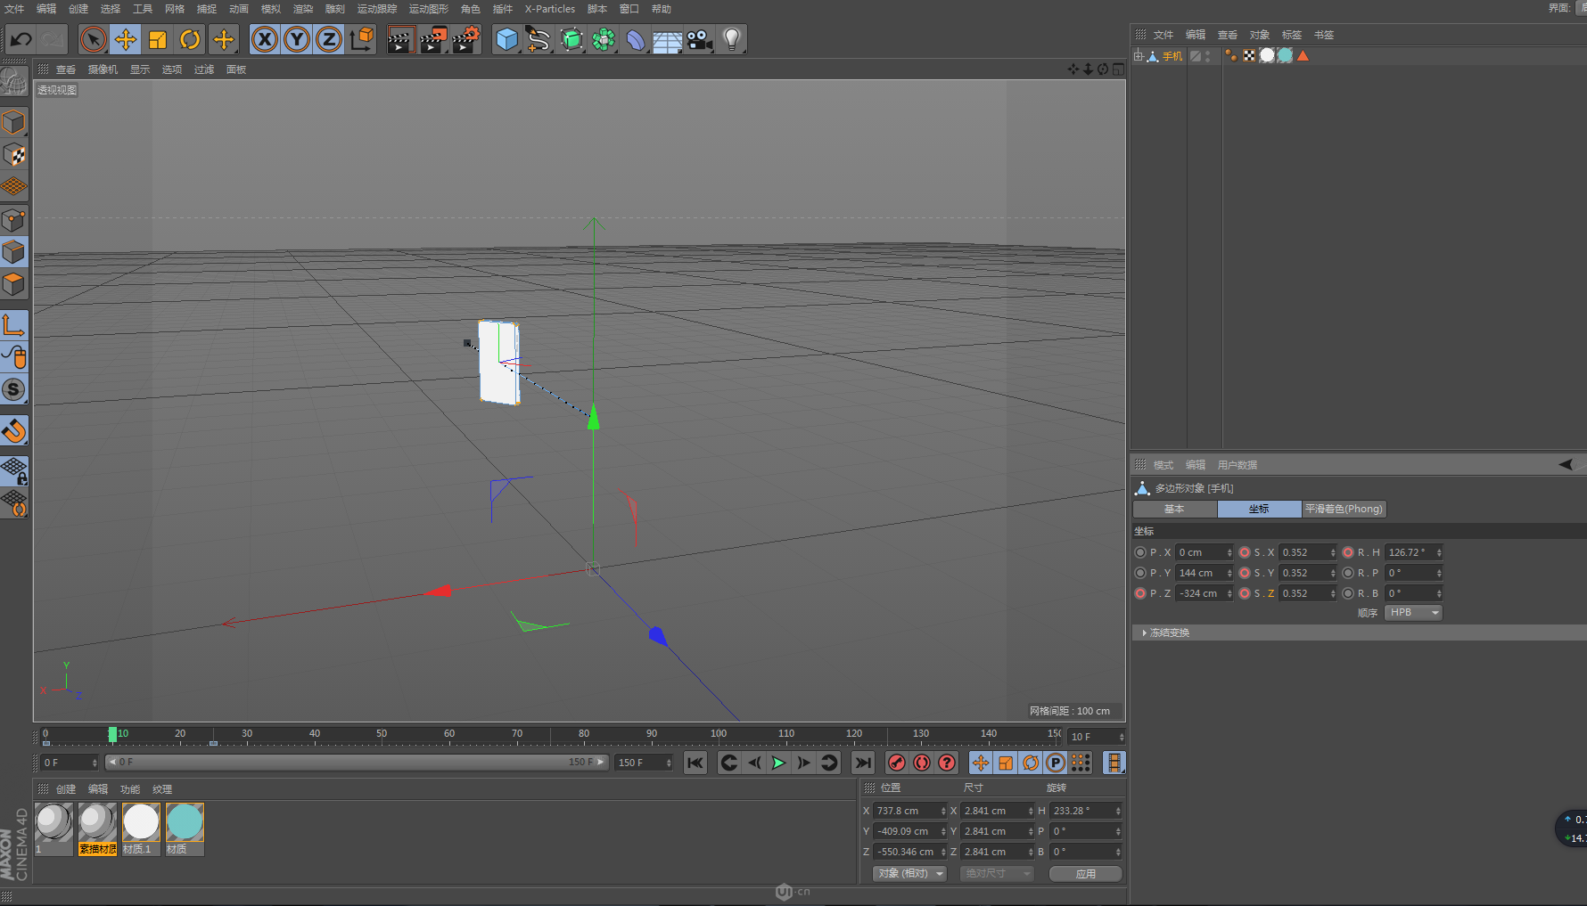Click the Light bulb object icon
1587x906 pixels.
click(x=731, y=39)
